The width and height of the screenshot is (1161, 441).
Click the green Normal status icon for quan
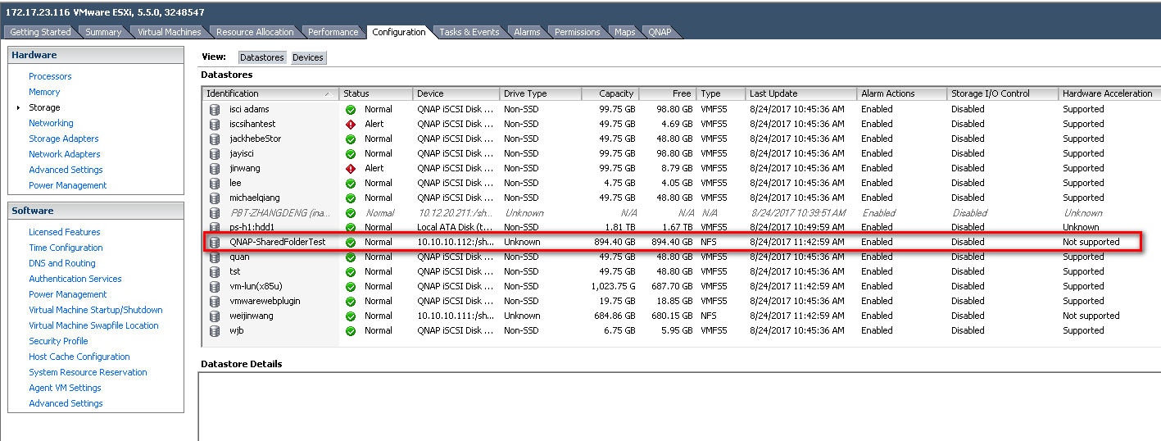(x=351, y=257)
